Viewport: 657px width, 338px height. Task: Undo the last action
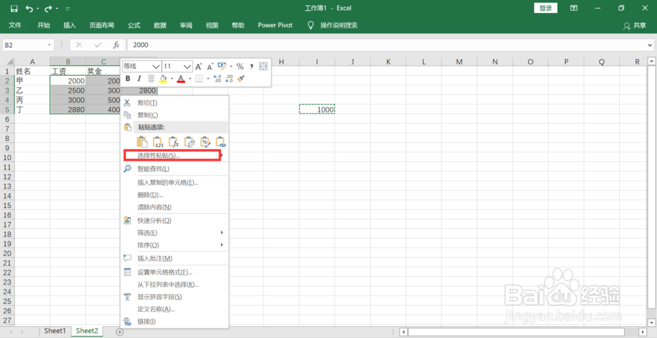[29, 9]
